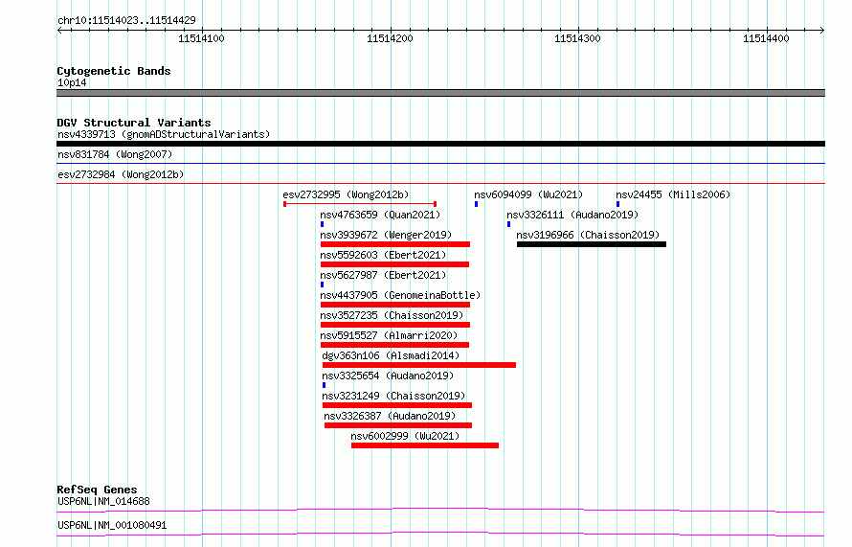Click the blue marker under nsv4763659
852x547 pixels.
(323, 224)
